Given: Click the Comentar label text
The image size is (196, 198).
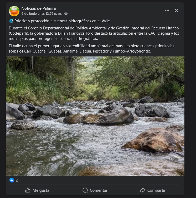Looking at the screenshot, I should tap(99, 190).
